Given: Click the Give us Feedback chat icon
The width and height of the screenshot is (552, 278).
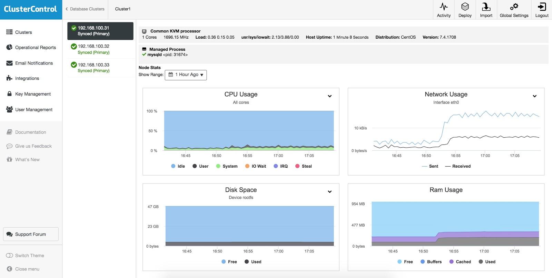Looking at the screenshot, I should click(9, 146).
